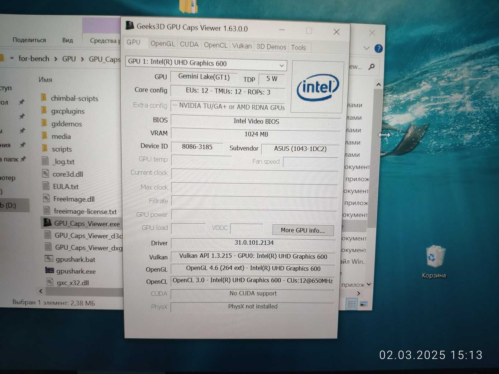499x374 pixels.
Task: Switch to the OpenGL tab
Action: [163, 44]
